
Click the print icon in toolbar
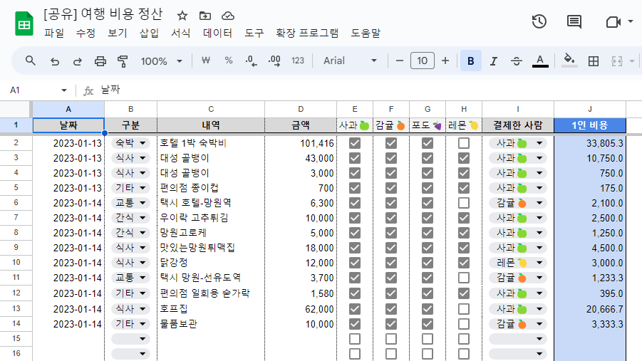(x=100, y=61)
